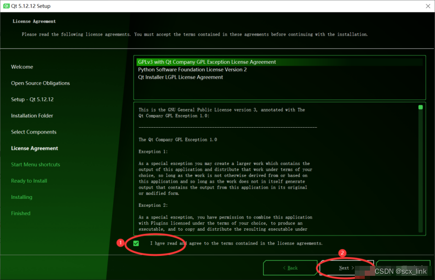Click Setup - Qt 5.12.12 step

click(x=32, y=99)
